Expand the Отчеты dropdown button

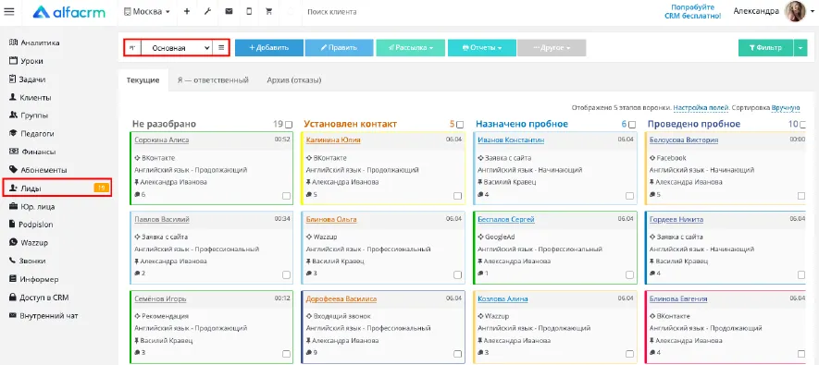(482, 47)
